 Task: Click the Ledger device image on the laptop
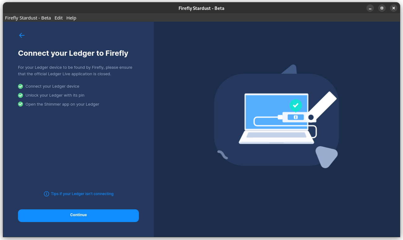coord(294,117)
